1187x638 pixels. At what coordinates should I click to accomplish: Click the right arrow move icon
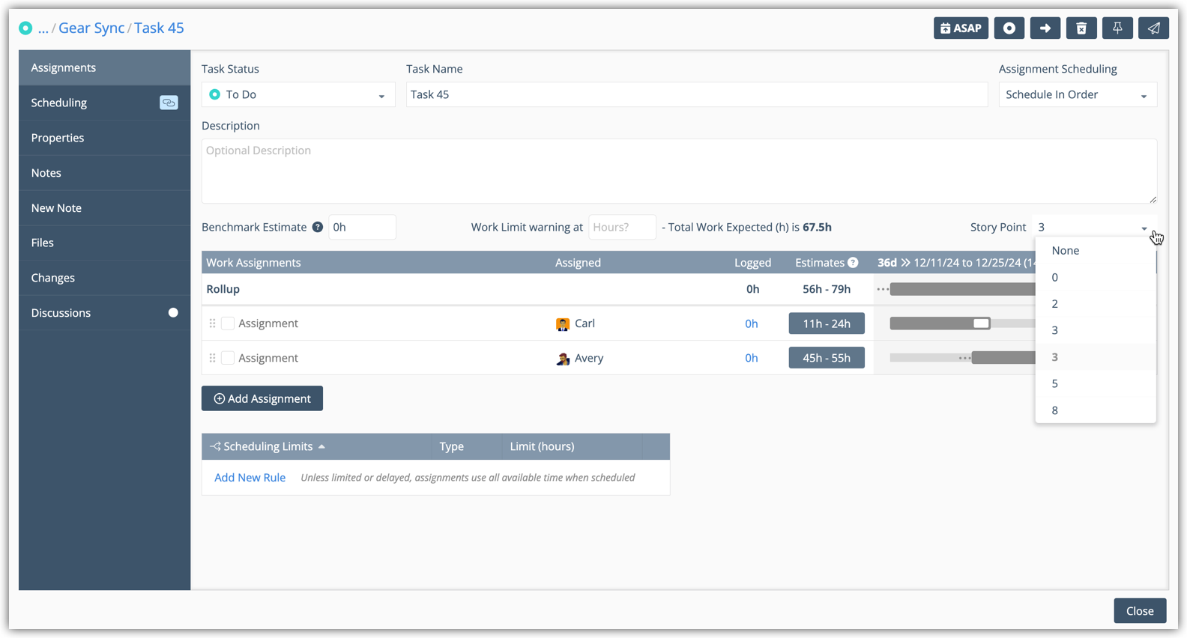[x=1045, y=28]
